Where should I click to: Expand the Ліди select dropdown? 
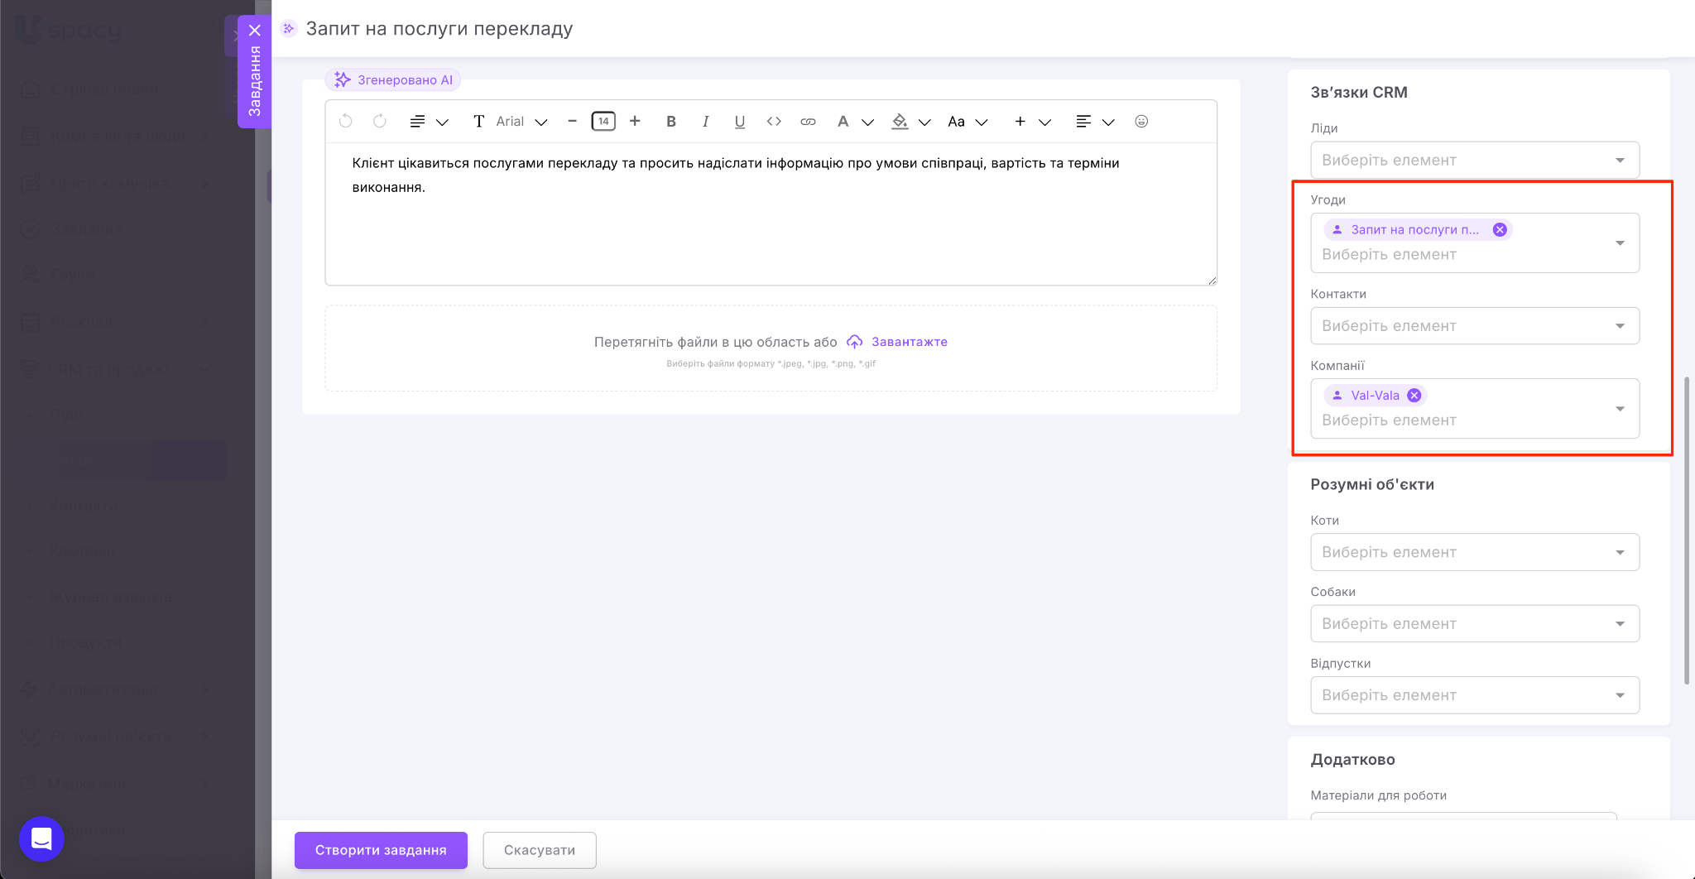[1474, 161]
